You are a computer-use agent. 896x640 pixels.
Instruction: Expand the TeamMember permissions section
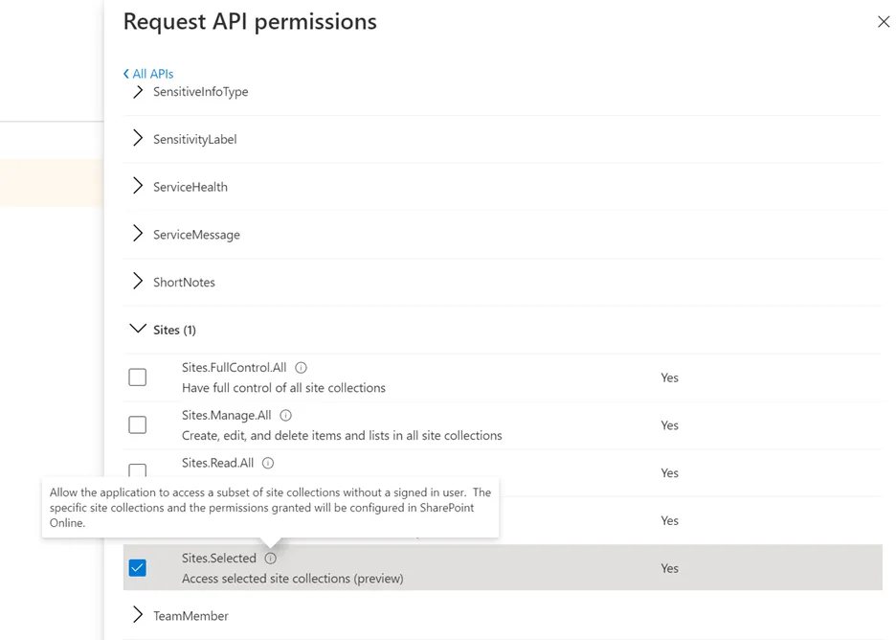(x=138, y=615)
